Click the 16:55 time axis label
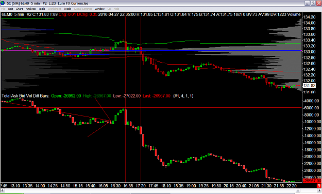Viewport: 322px width, 194px height. [x=128, y=186]
